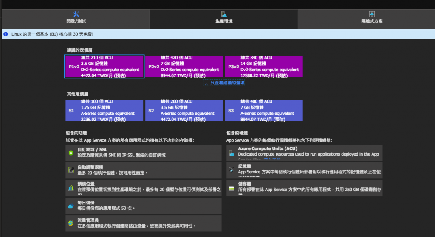Click 1.75 GB 記憶體 text on S1
This screenshot has width=435, height=237.
point(96,107)
